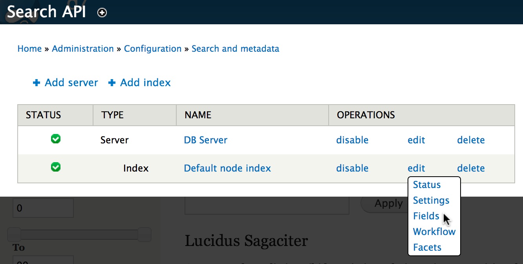Viewport: 523px width, 264px height.
Task: Open the Default node index link
Action: pyautogui.click(x=227, y=168)
